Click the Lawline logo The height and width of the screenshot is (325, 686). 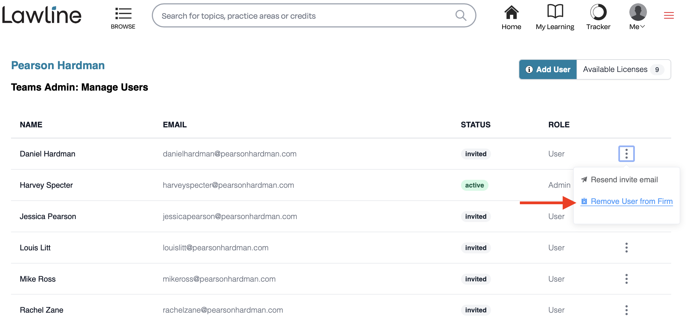point(42,15)
